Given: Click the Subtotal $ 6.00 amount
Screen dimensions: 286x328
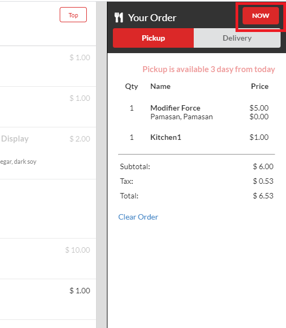Looking at the screenshot, I should coord(263,166).
